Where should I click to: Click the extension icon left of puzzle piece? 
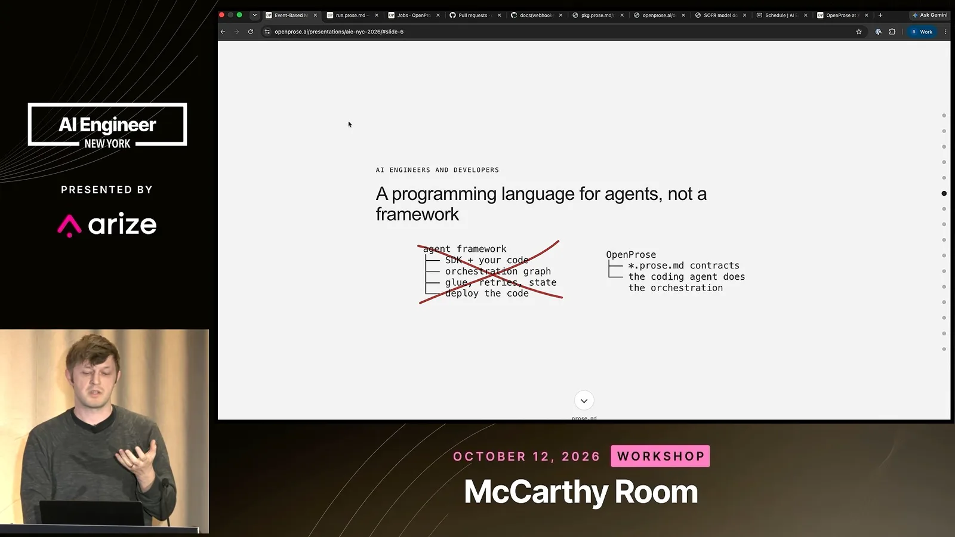[879, 32]
